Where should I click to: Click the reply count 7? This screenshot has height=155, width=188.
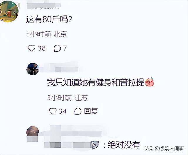click(x=65, y=48)
